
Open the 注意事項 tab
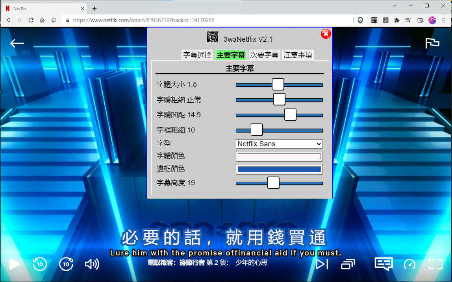pos(298,55)
